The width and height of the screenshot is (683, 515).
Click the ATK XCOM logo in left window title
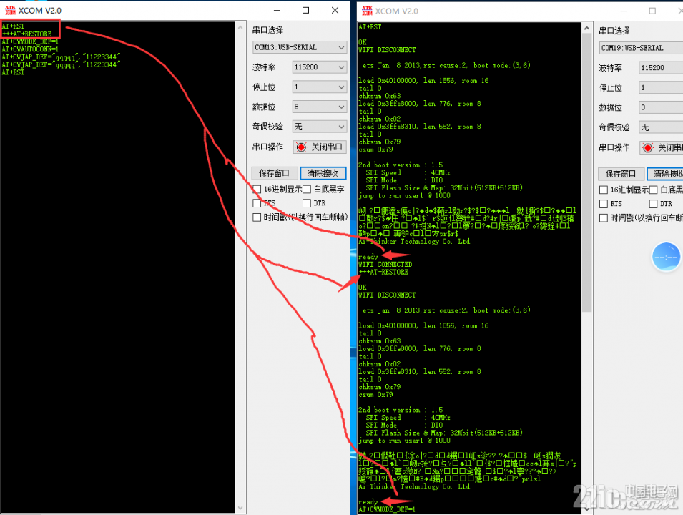tap(10, 10)
